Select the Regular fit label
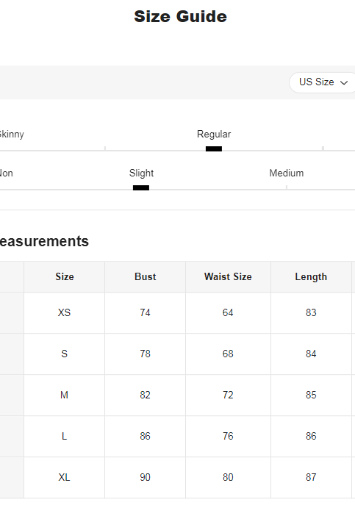355x530 pixels. [x=214, y=135]
